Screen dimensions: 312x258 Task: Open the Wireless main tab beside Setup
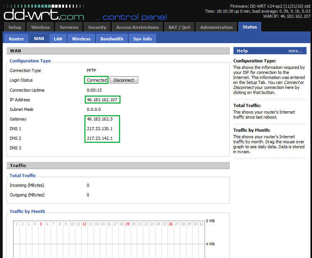(x=40, y=27)
